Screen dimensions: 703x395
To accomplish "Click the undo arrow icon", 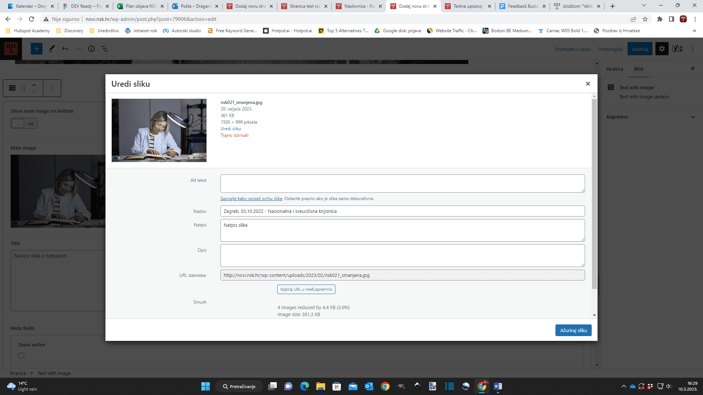I will click(65, 49).
